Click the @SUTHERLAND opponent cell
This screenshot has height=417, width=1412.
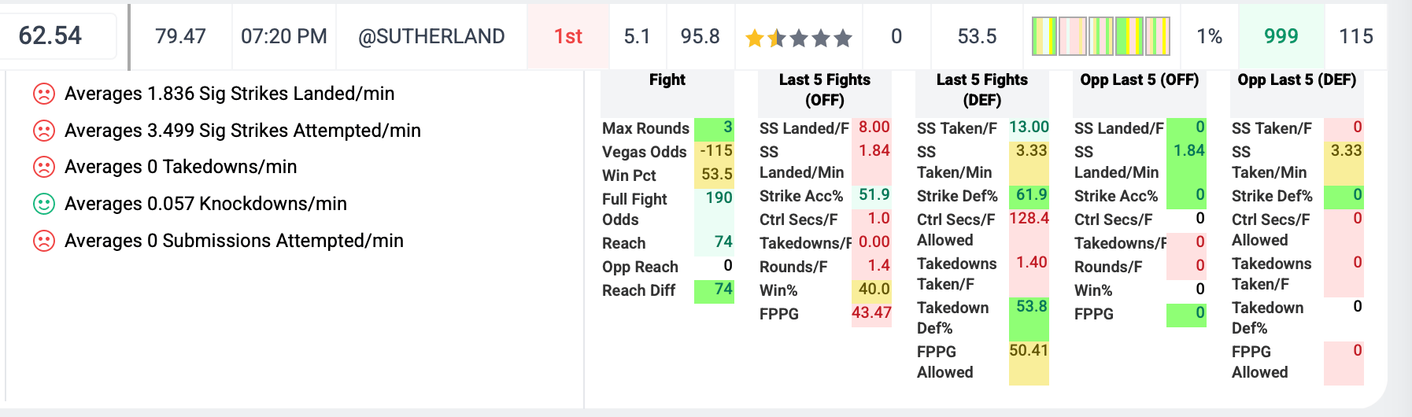point(431,36)
